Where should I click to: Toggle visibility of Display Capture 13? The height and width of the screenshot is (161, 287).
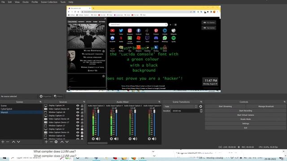tap(78, 115)
